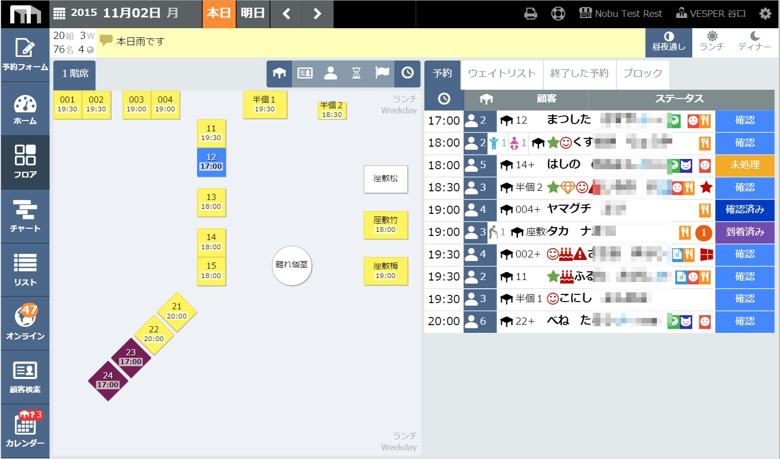Viewport: 780px width, 459px height.
Task: Select the person icon in the floor toolbar
Action: pyautogui.click(x=330, y=73)
